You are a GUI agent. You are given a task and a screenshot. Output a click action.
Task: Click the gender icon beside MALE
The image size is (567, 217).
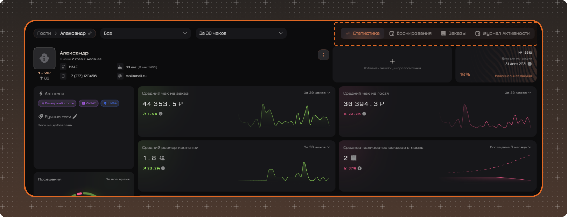pos(63,67)
